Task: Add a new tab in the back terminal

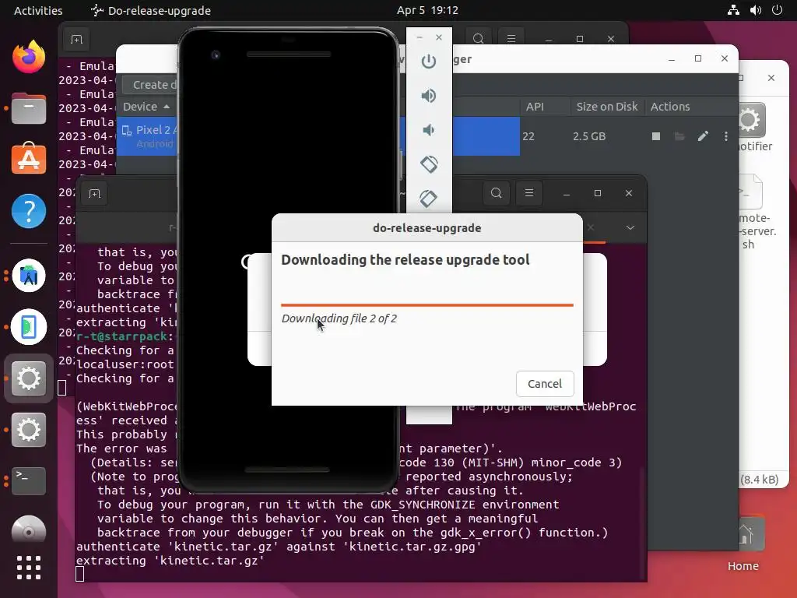Action: (x=76, y=40)
